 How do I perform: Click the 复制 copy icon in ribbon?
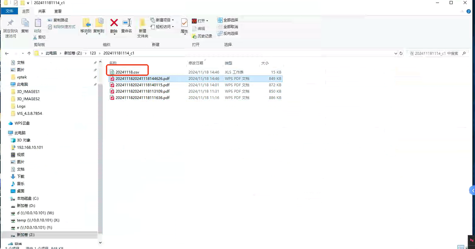(25, 22)
